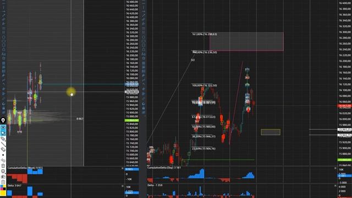Click the green price label on left chart axis
The image size is (352, 198).
tap(131, 120)
